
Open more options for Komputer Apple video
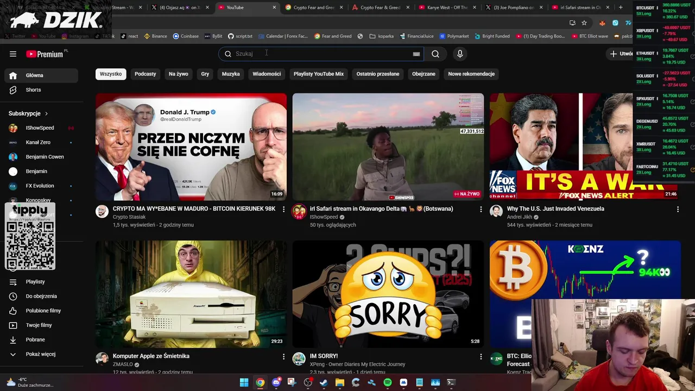283,356
